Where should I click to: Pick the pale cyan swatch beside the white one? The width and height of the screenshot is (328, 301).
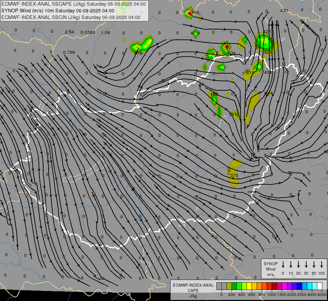(x=315, y=286)
